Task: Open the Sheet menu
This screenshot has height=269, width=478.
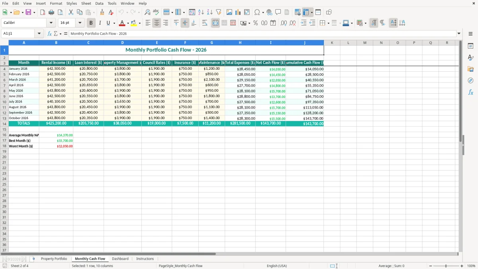Action: click(x=86, y=3)
